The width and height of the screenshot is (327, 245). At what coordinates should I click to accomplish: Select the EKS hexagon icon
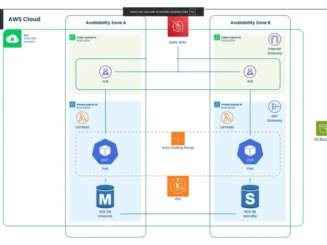coord(178,186)
